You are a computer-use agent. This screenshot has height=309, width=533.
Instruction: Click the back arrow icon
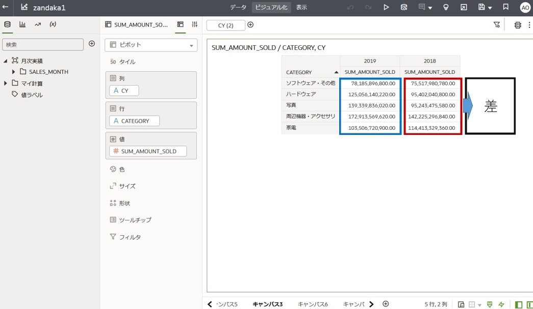[x=6, y=7]
